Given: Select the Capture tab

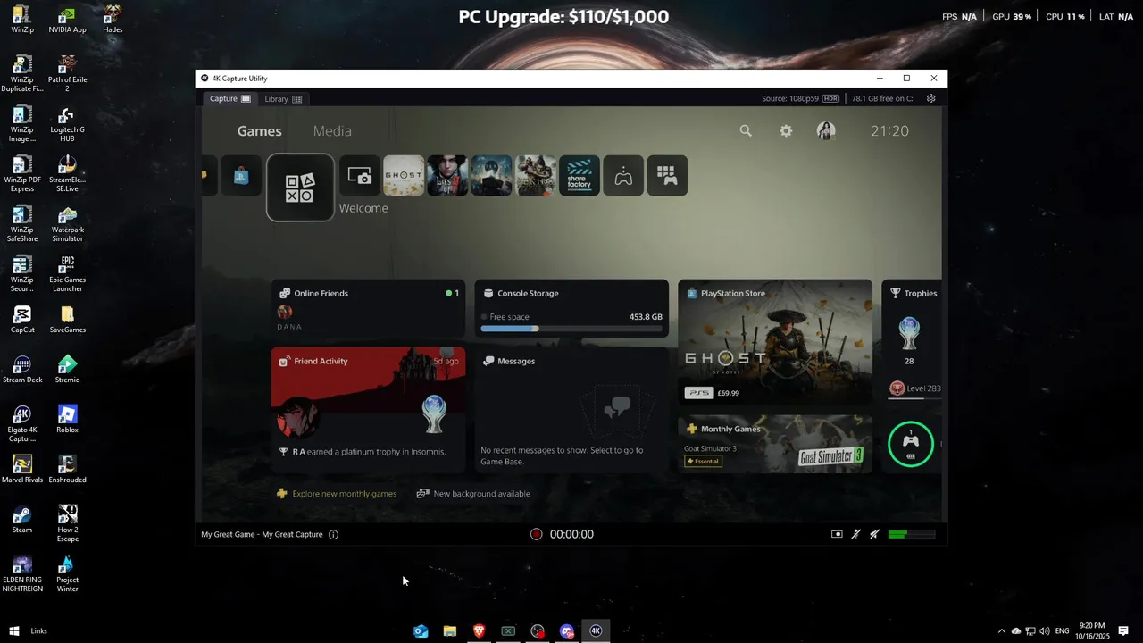Looking at the screenshot, I should click(230, 99).
